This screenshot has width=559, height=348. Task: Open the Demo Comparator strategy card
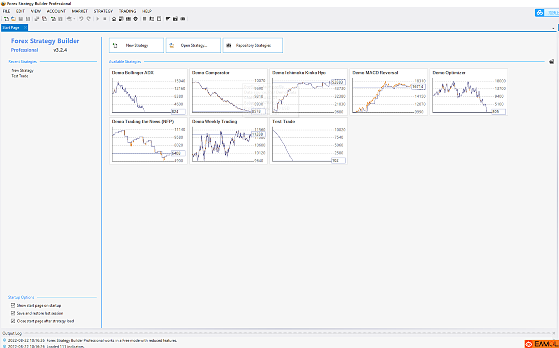pos(228,92)
